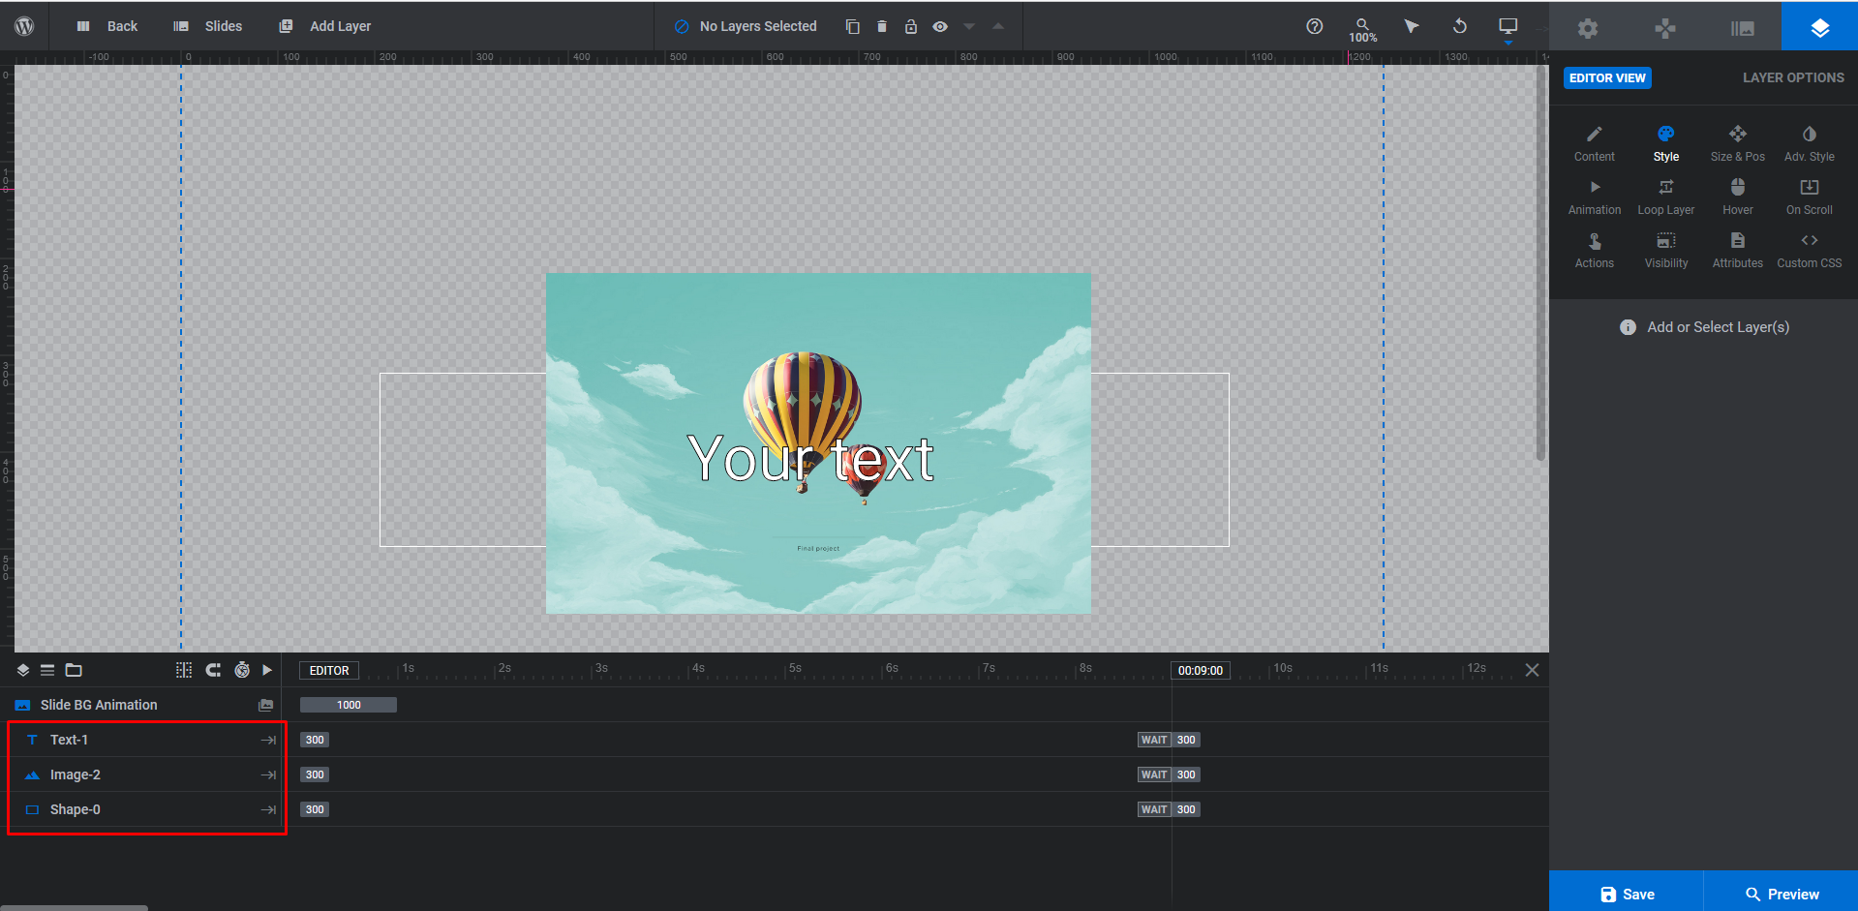Click the canvas vertical scrollbar
This screenshot has height=911, width=1858.
click(1540, 262)
